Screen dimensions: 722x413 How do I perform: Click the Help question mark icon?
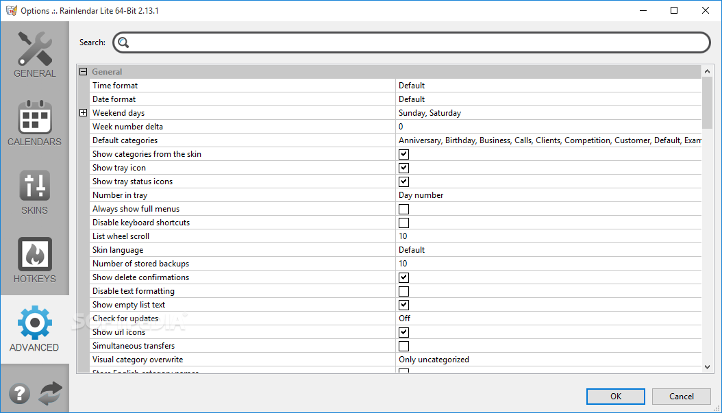(x=19, y=394)
